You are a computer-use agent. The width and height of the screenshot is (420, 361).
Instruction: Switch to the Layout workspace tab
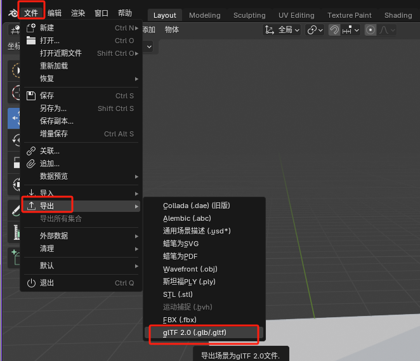click(x=165, y=15)
